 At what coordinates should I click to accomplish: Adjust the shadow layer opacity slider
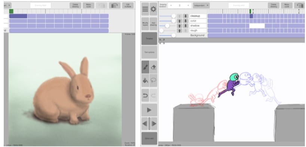[x=167, y=26]
